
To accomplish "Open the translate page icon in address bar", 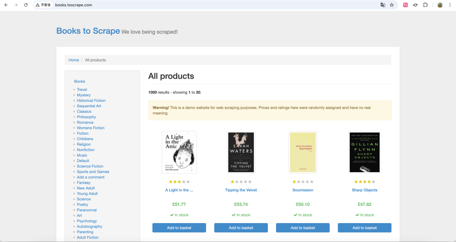I will pyautogui.click(x=383, y=5).
